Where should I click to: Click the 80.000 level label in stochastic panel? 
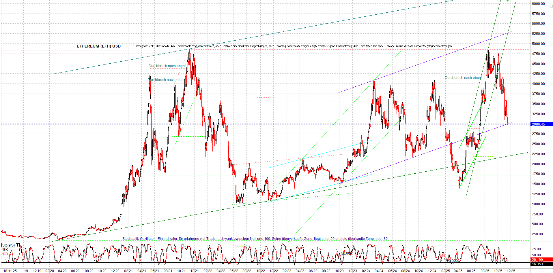(241, 246)
